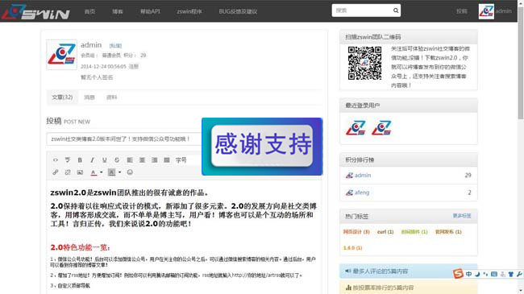
Task: Open the 字号 font size dropdown
Action: 181,160
